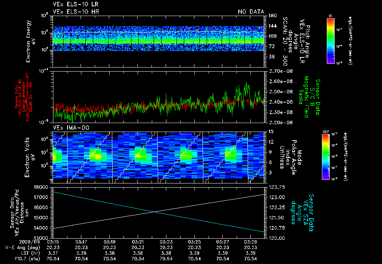The width and height of the screenshot is (382, 264).
Task: Click the DEF color scale bar
Action: (326, 157)
